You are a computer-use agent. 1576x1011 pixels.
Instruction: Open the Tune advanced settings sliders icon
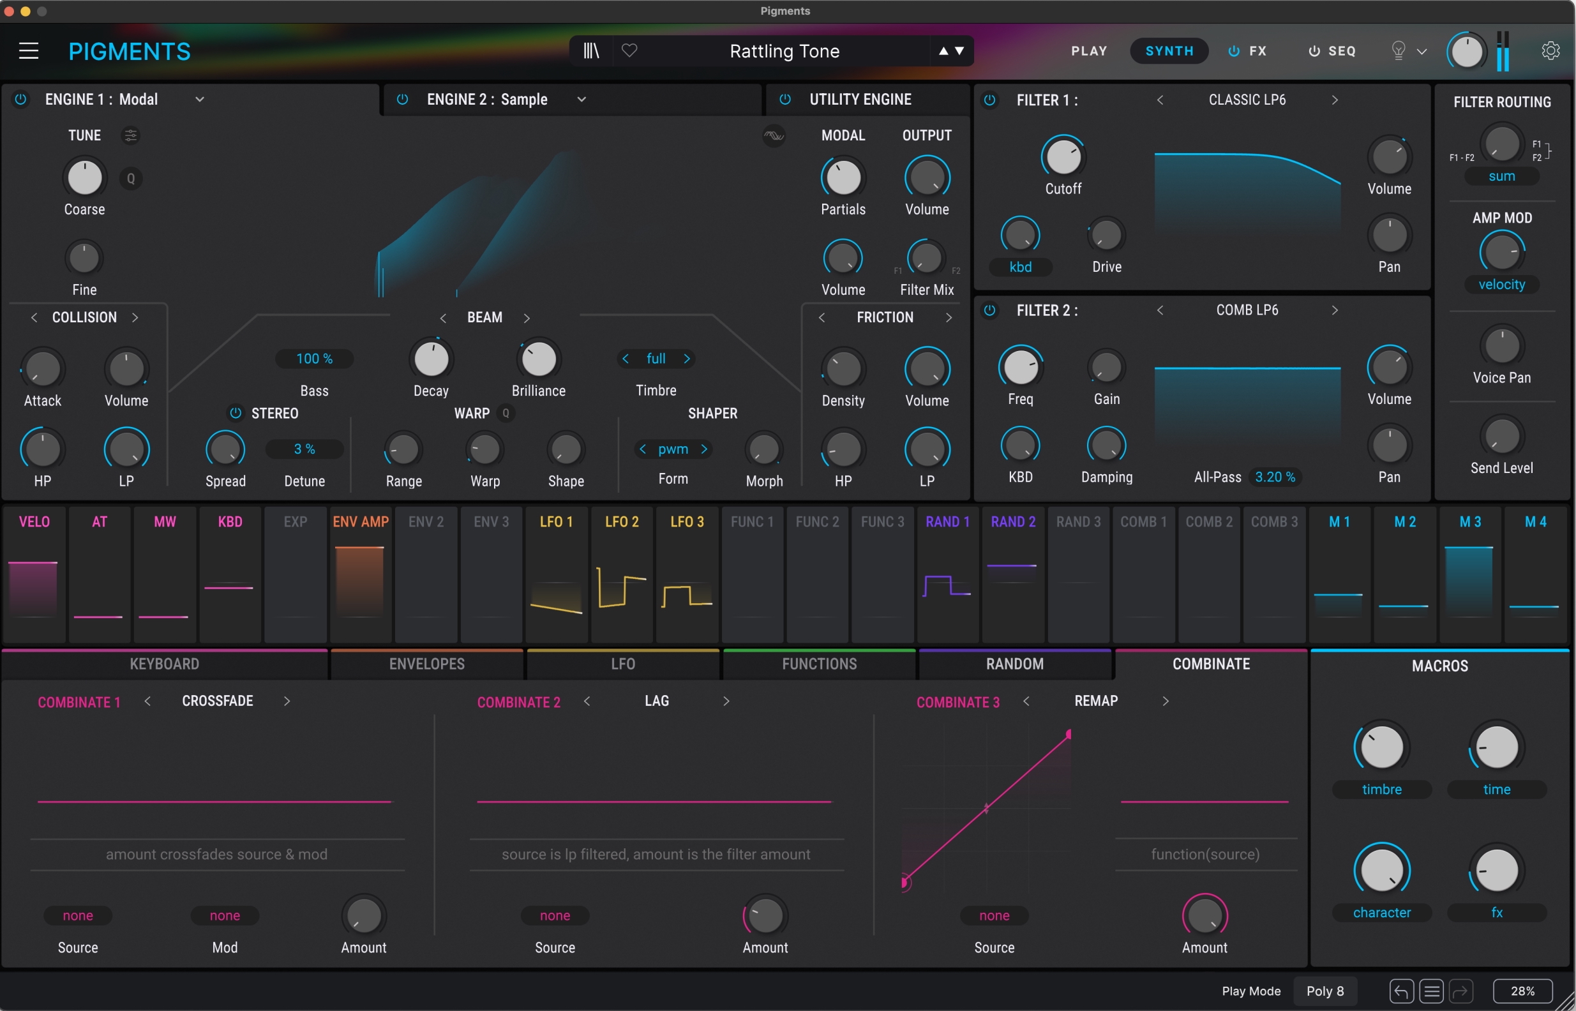click(x=131, y=135)
